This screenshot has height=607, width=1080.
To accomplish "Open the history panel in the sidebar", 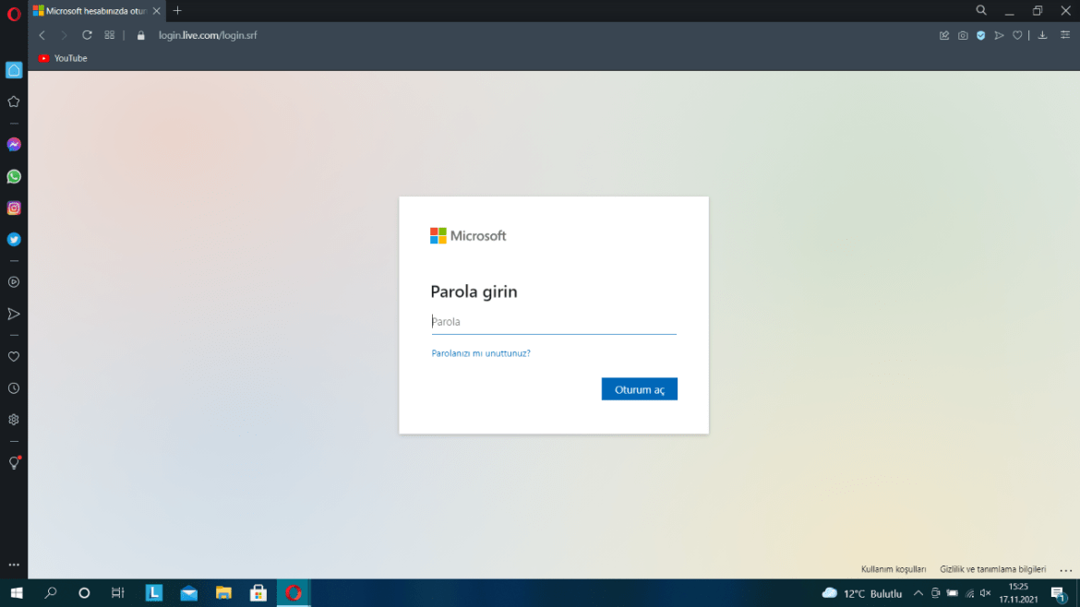I will (13, 387).
